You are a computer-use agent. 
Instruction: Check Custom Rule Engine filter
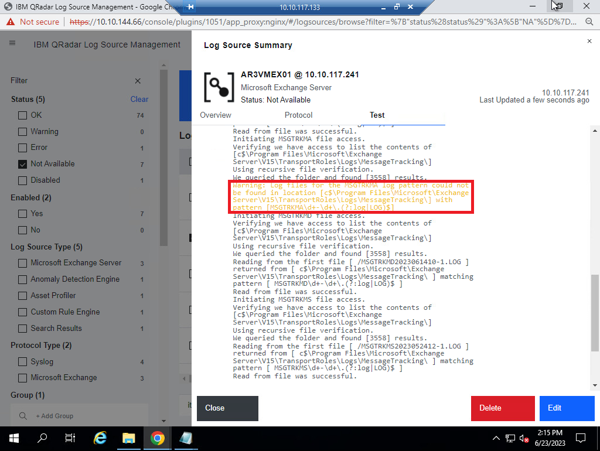(23, 312)
